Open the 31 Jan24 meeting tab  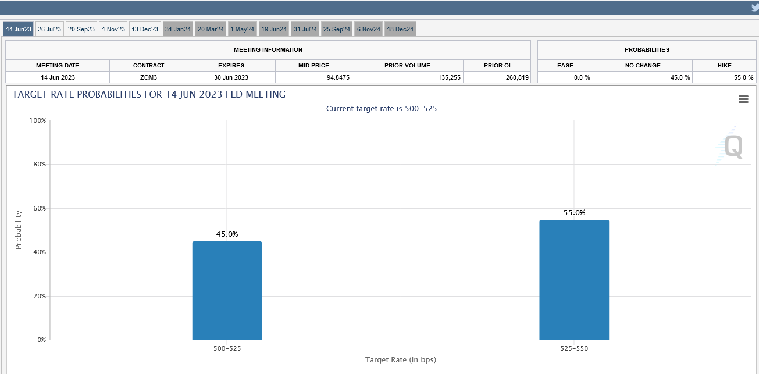click(x=177, y=29)
